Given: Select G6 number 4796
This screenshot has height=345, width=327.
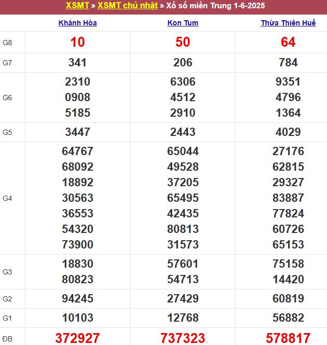Looking at the screenshot, I should pos(288,97).
